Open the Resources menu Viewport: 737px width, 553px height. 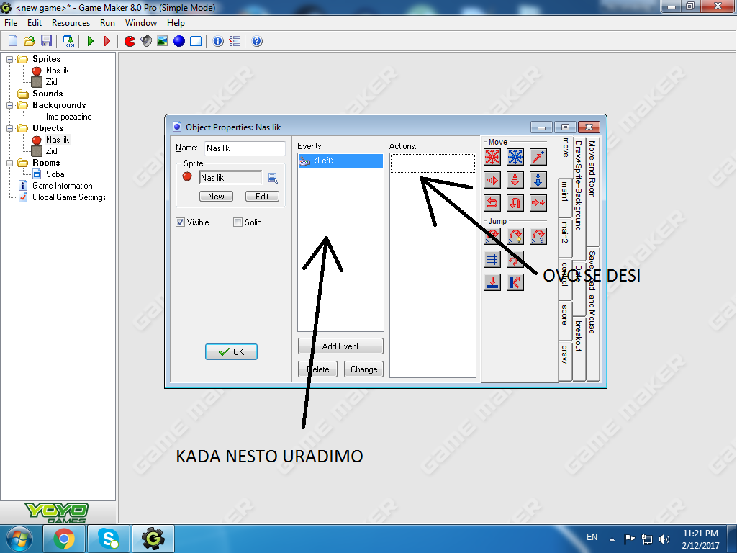pos(71,23)
